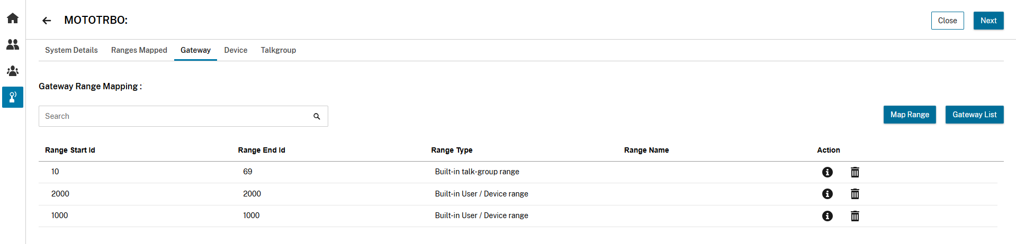The height and width of the screenshot is (244, 1016).
Task: Delete the range starting at 1000
Action: coord(855,216)
